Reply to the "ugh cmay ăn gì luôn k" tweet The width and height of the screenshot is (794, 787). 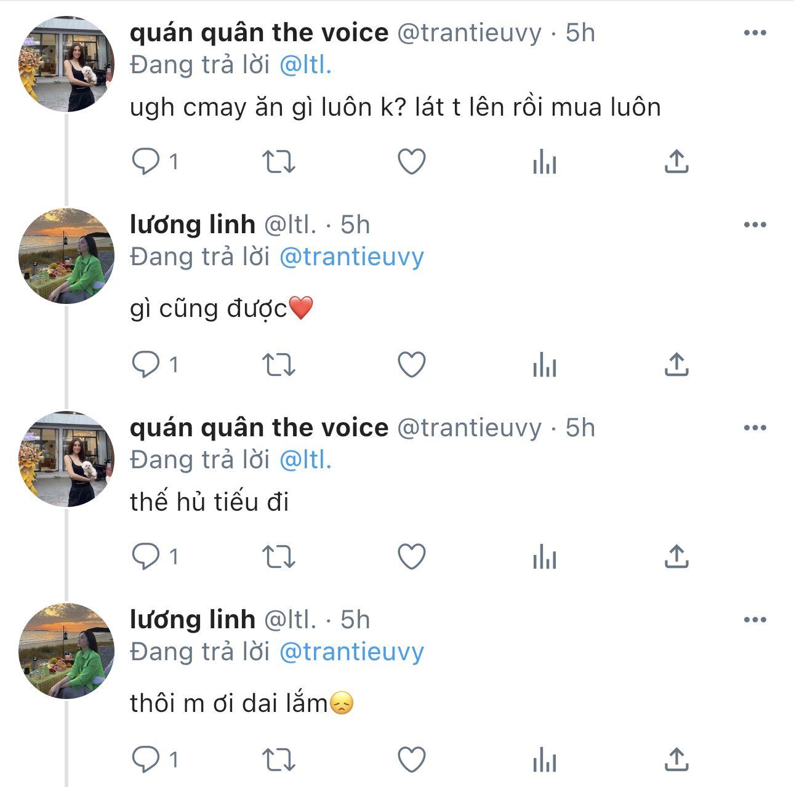pyautogui.click(x=146, y=162)
